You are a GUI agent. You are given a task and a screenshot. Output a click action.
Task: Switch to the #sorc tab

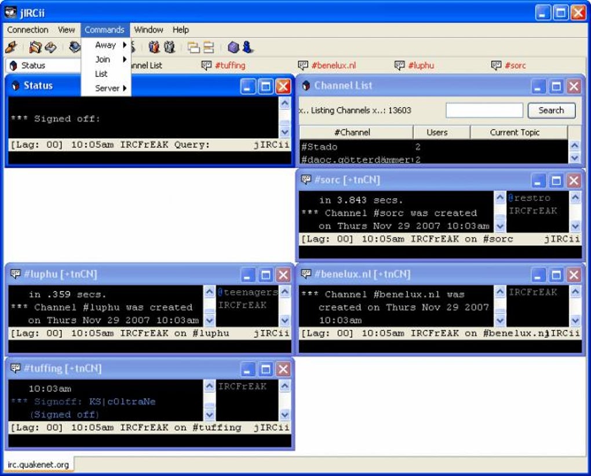click(509, 65)
